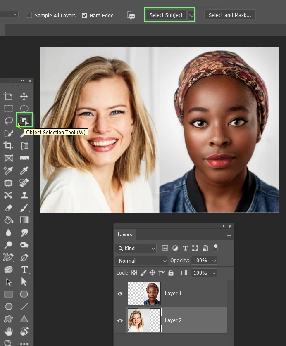The width and height of the screenshot is (286, 346).
Task: Open Select and Mask workspace
Action: pyautogui.click(x=230, y=15)
